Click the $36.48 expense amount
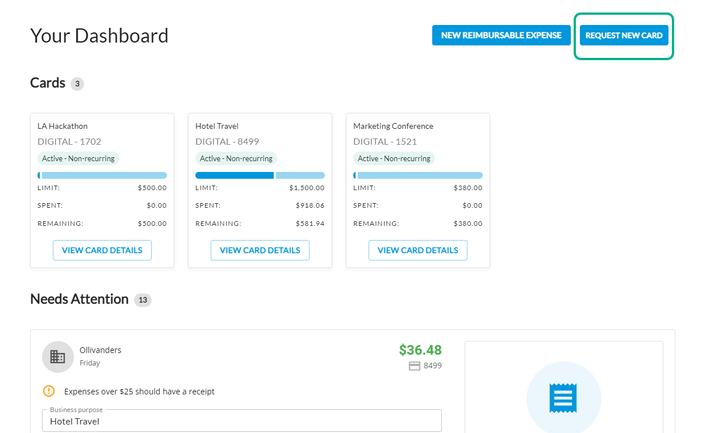 pos(420,350)
